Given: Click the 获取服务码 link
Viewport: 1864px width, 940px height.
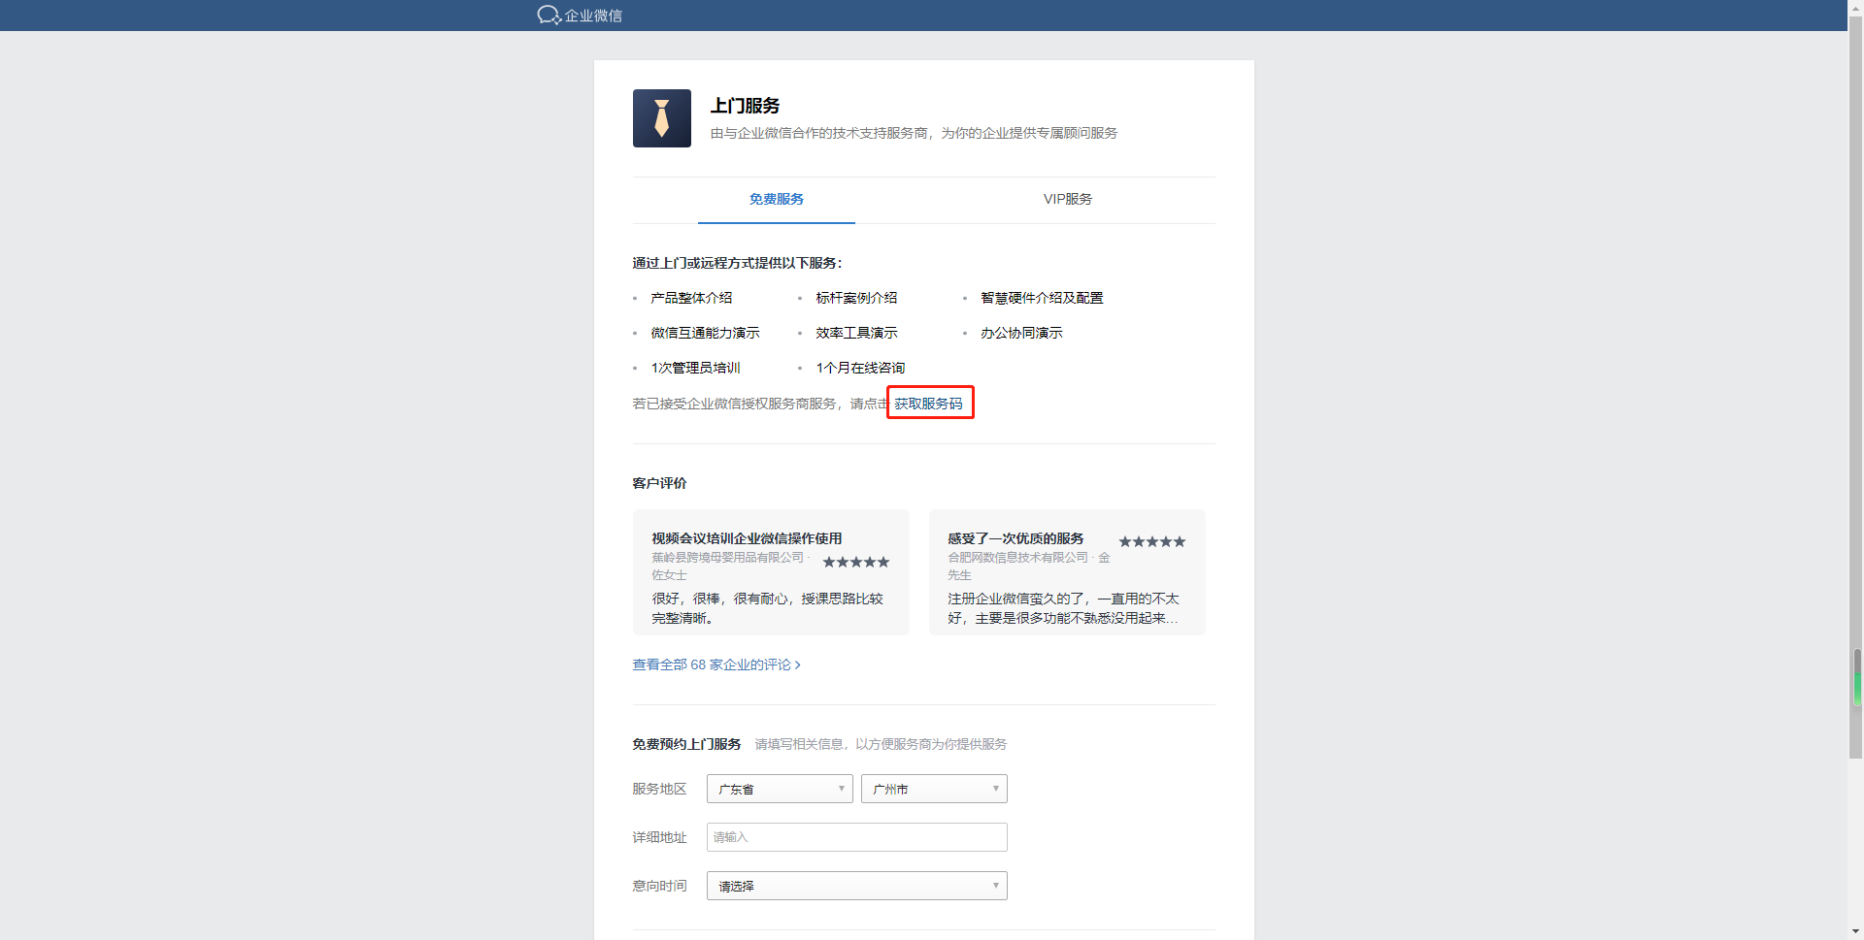Looking at the screenshot, I should click(929, 404).
